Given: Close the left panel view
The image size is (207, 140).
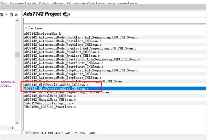Looking at the screenshot, I should tap(16, 15).
